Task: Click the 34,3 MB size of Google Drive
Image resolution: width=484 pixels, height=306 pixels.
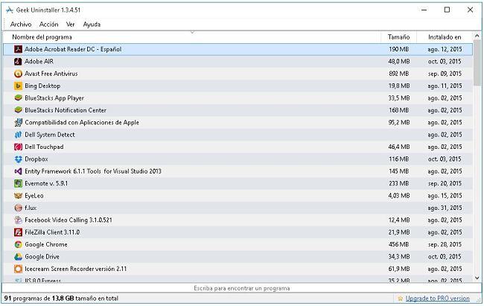Action: (399, 257)
